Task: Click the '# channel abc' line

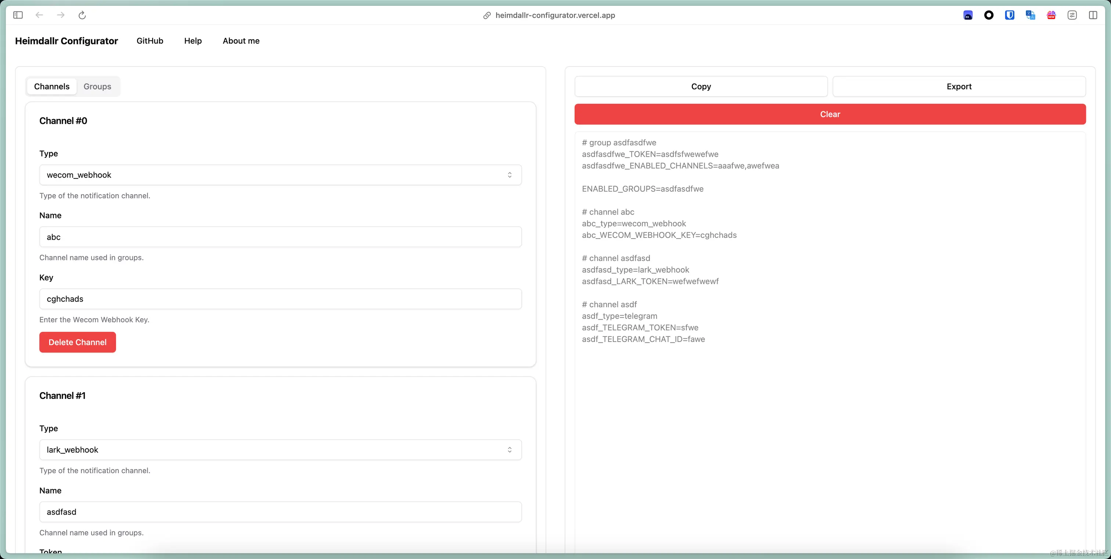Action: pos(608,212)
